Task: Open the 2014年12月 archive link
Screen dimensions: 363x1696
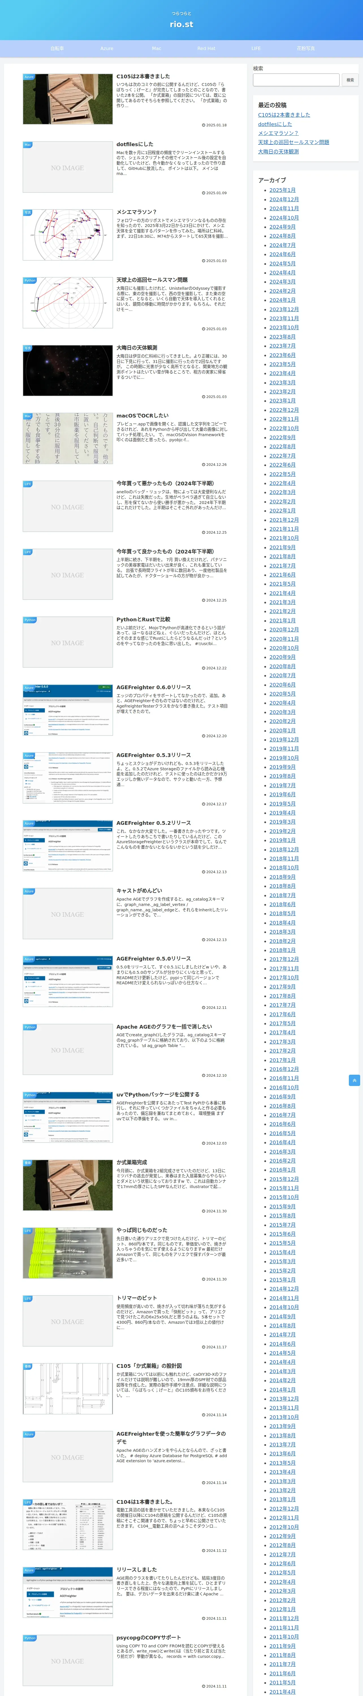Action: click(x=284, y=1289)
